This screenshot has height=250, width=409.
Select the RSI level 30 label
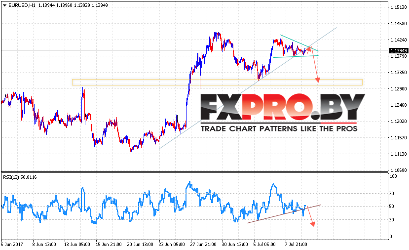(392, 220)
